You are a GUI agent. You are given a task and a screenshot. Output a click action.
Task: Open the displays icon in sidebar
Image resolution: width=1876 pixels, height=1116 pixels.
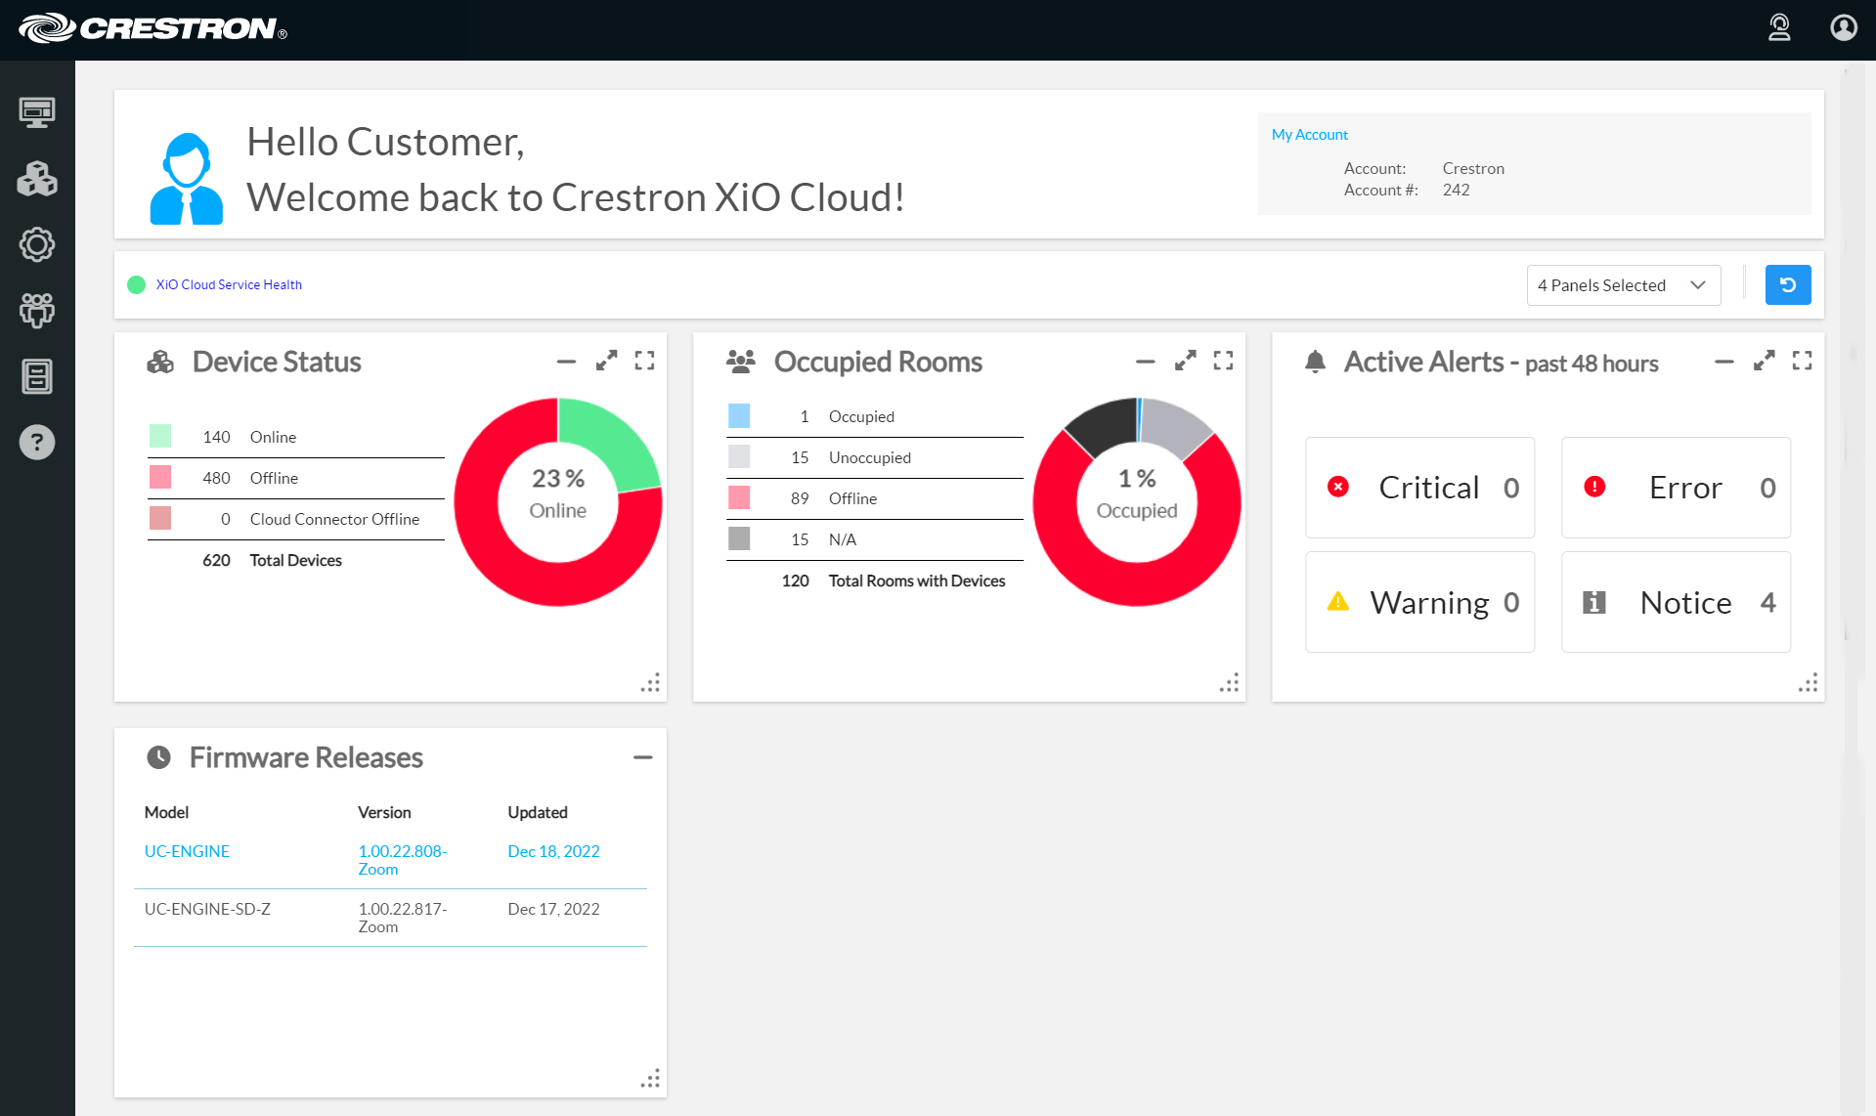tap(37, 113)
